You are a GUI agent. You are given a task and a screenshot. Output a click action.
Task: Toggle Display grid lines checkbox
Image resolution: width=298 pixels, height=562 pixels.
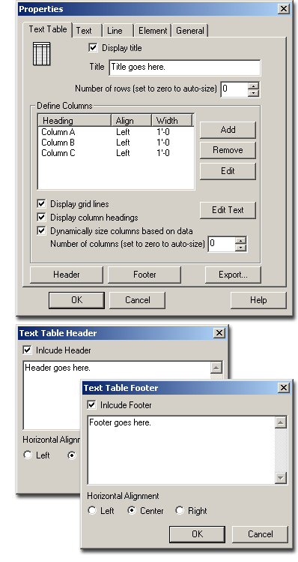pyautogui.click(x=41, y=204)
